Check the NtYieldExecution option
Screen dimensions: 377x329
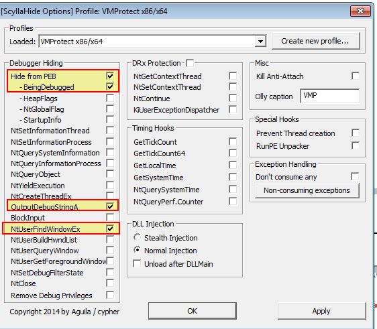[x=110, y=185]
